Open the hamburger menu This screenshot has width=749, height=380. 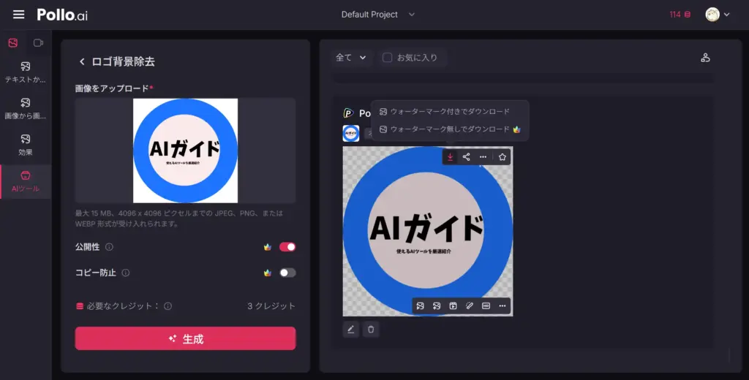pyautogui.click(x=18, y=15)
